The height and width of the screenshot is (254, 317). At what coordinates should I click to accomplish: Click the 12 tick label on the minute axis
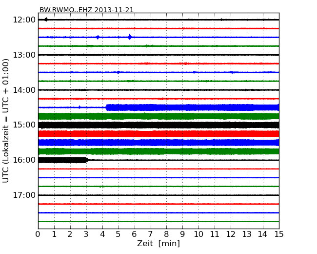tap(231, 234)
